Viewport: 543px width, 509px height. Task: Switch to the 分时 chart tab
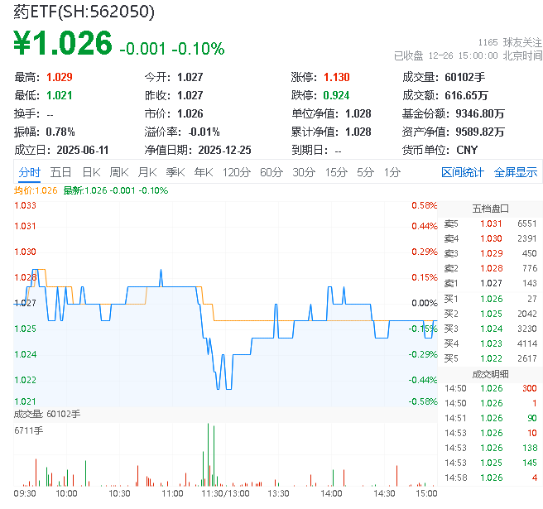pos(30,172)
